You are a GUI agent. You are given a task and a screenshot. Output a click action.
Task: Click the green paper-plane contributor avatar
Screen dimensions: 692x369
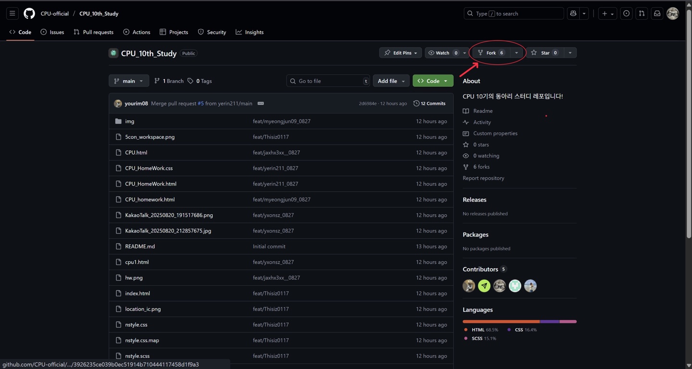484,286
